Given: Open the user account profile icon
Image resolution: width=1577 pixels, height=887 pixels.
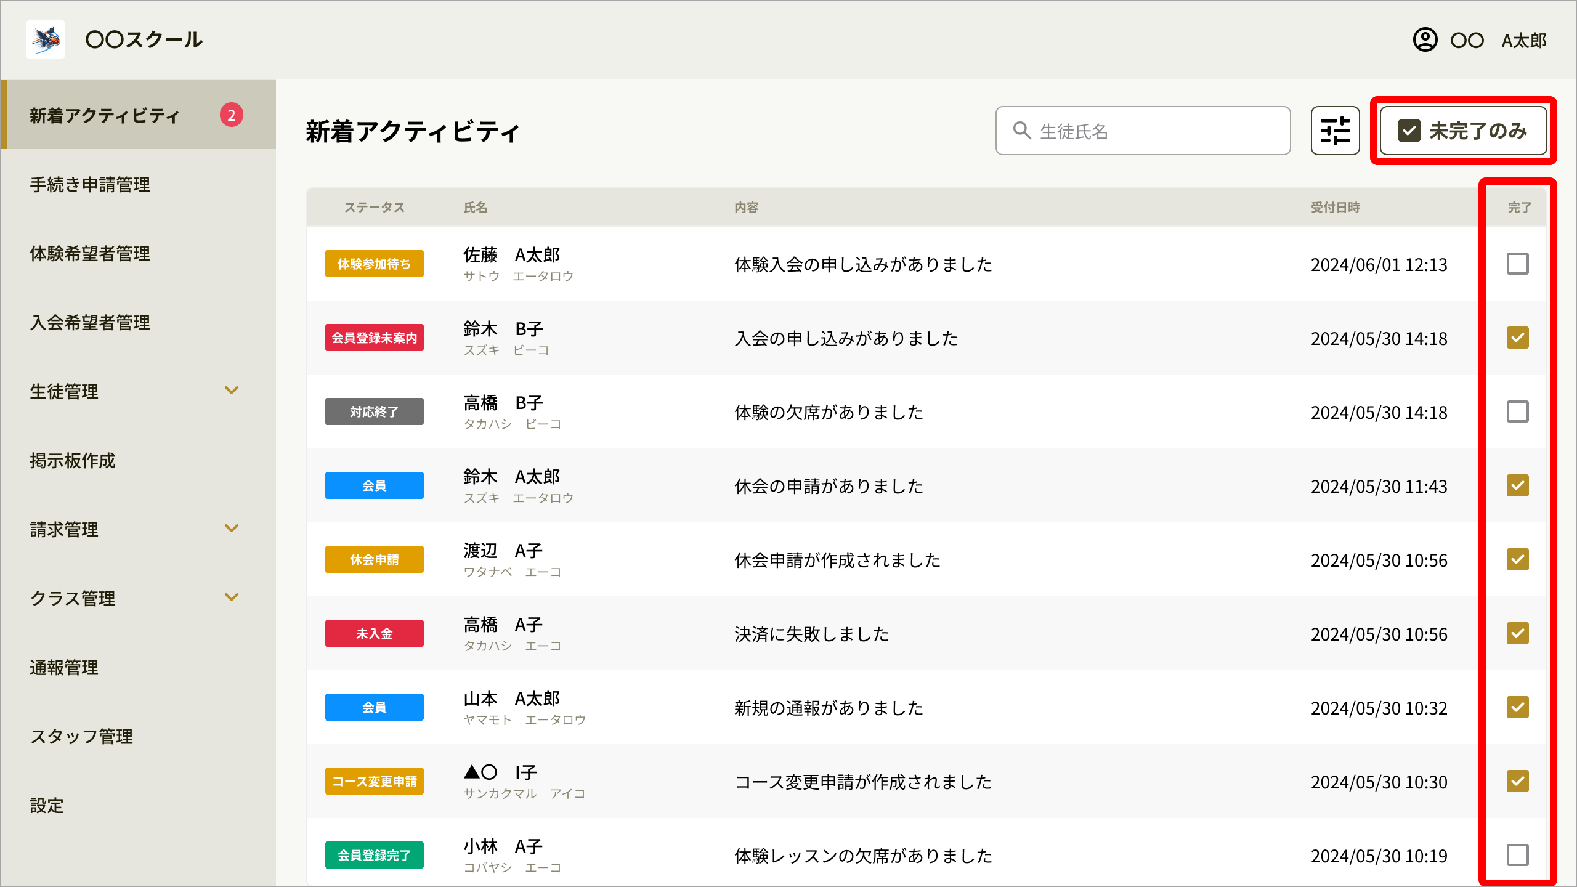Looking at the screenshot, I should (1425, 40).
